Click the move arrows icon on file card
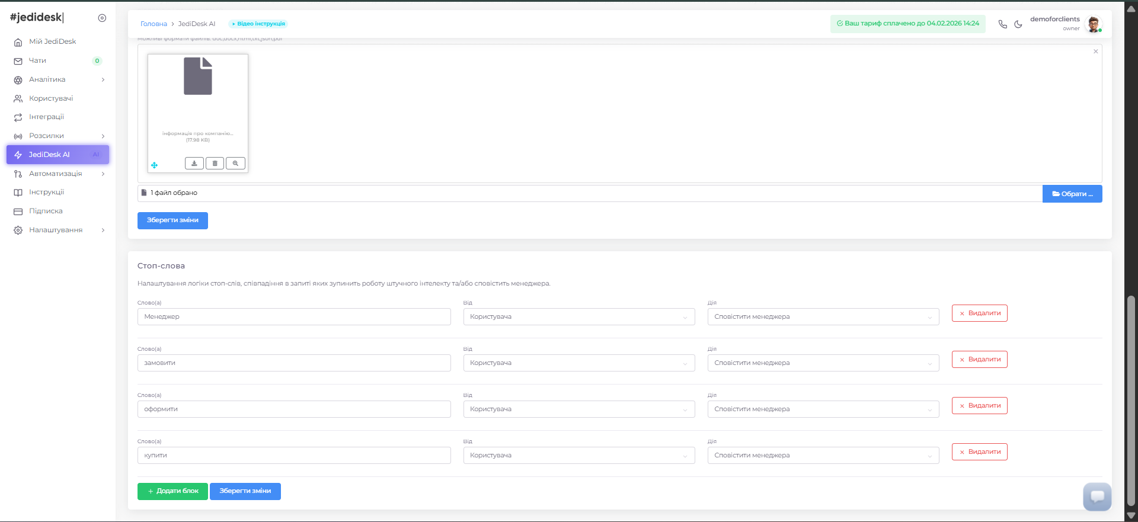Viewport: 1138px width, 522px height. [x=154, y=165]
